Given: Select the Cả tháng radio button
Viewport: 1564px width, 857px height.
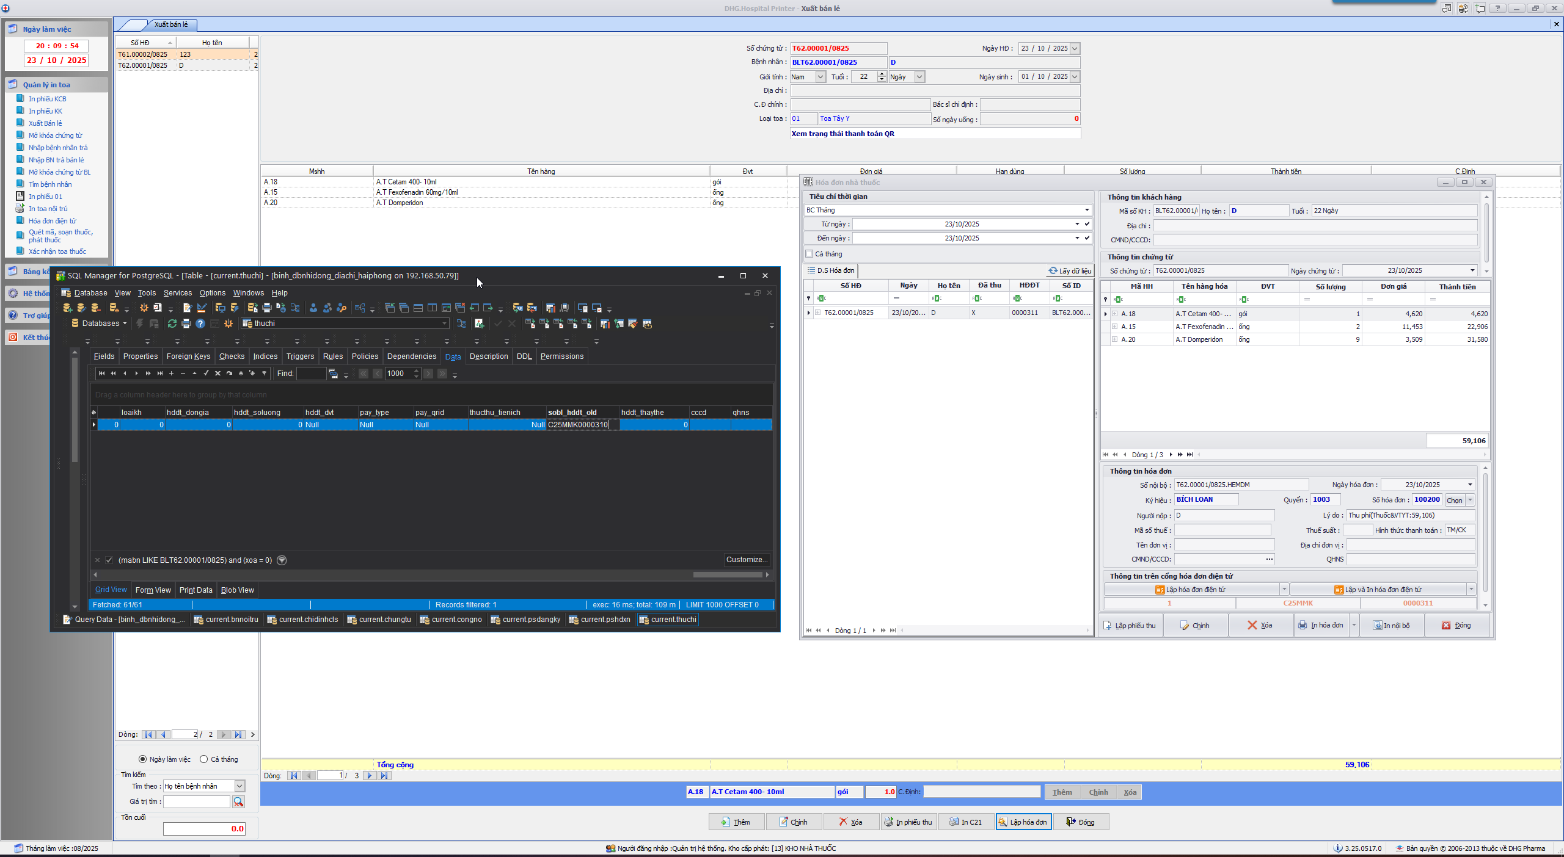Looking at the screenshot, I should [204, 759].
